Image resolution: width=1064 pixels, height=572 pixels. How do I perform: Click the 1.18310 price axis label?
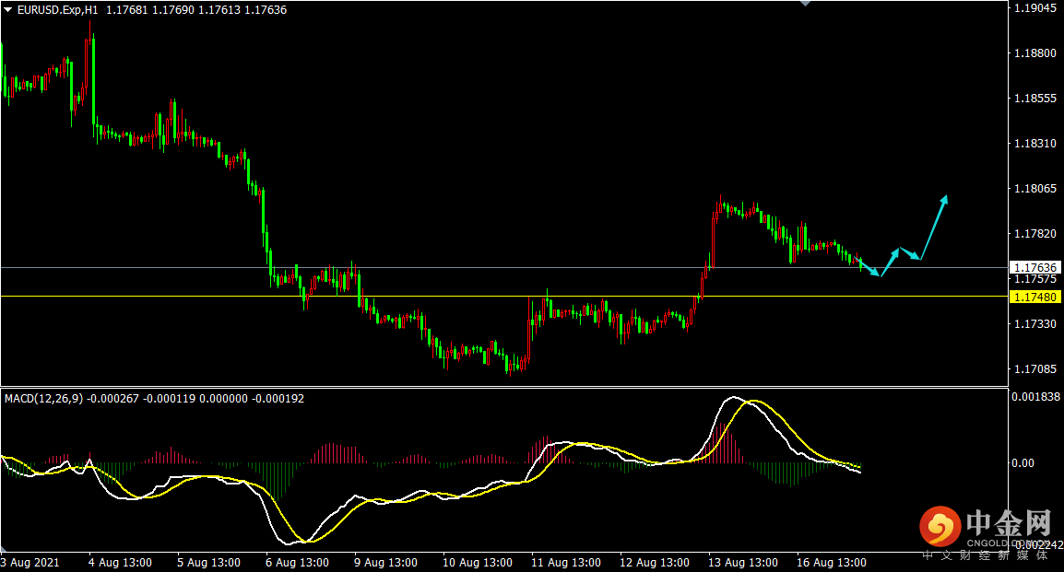point(1034,143)
